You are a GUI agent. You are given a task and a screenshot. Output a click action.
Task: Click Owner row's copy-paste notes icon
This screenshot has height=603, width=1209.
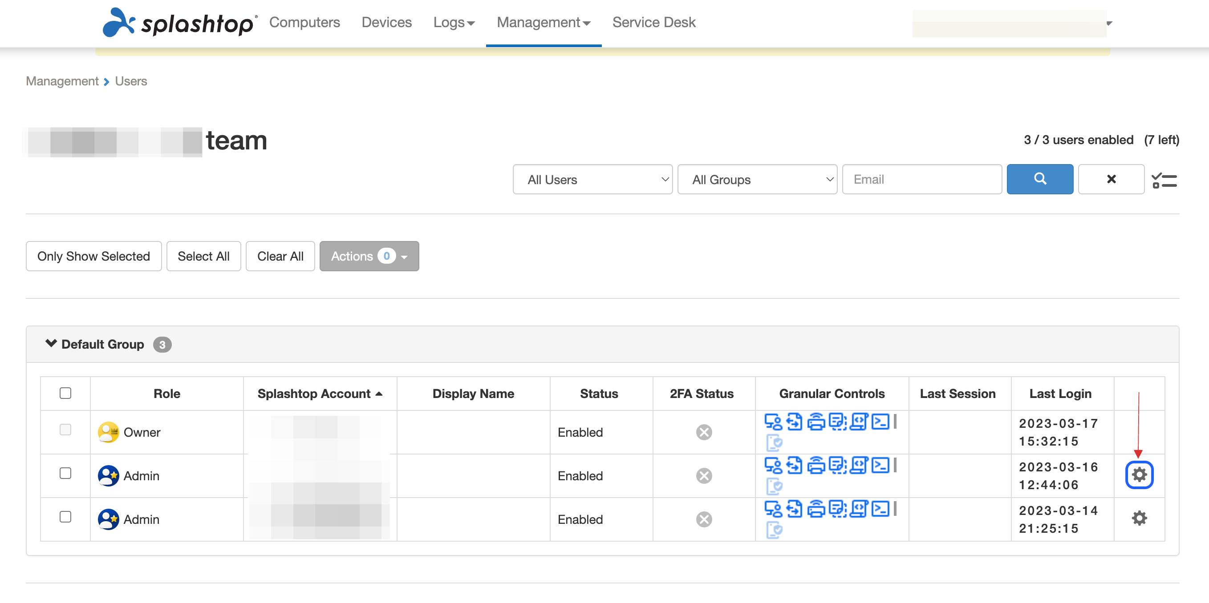[837, 422]
